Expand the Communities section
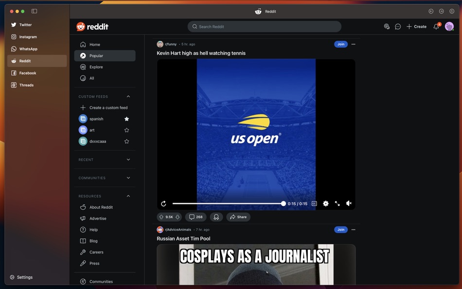This screenshot has width=462, height=289. click(x=128, y=178)
